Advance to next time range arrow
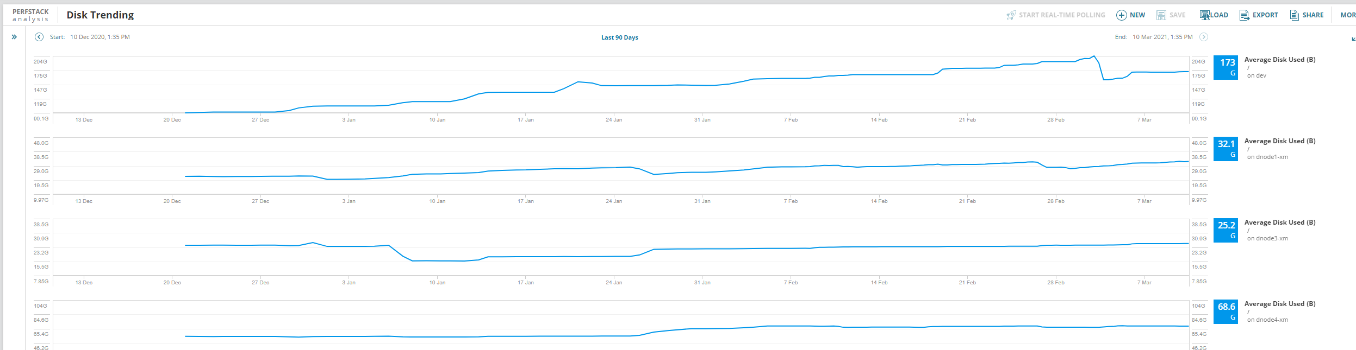This screenshot has height=350, width=1356. click(x=1204, y=37)
